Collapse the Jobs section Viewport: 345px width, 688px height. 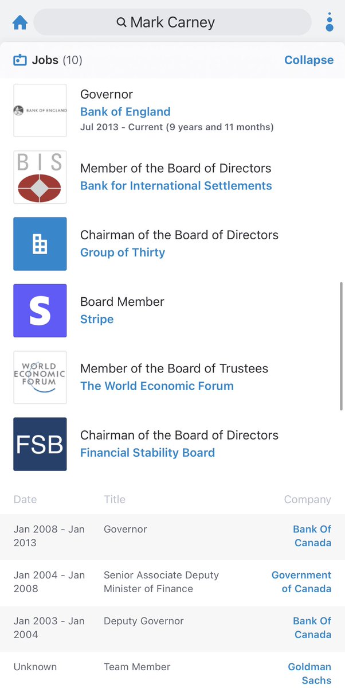(309, 60)
